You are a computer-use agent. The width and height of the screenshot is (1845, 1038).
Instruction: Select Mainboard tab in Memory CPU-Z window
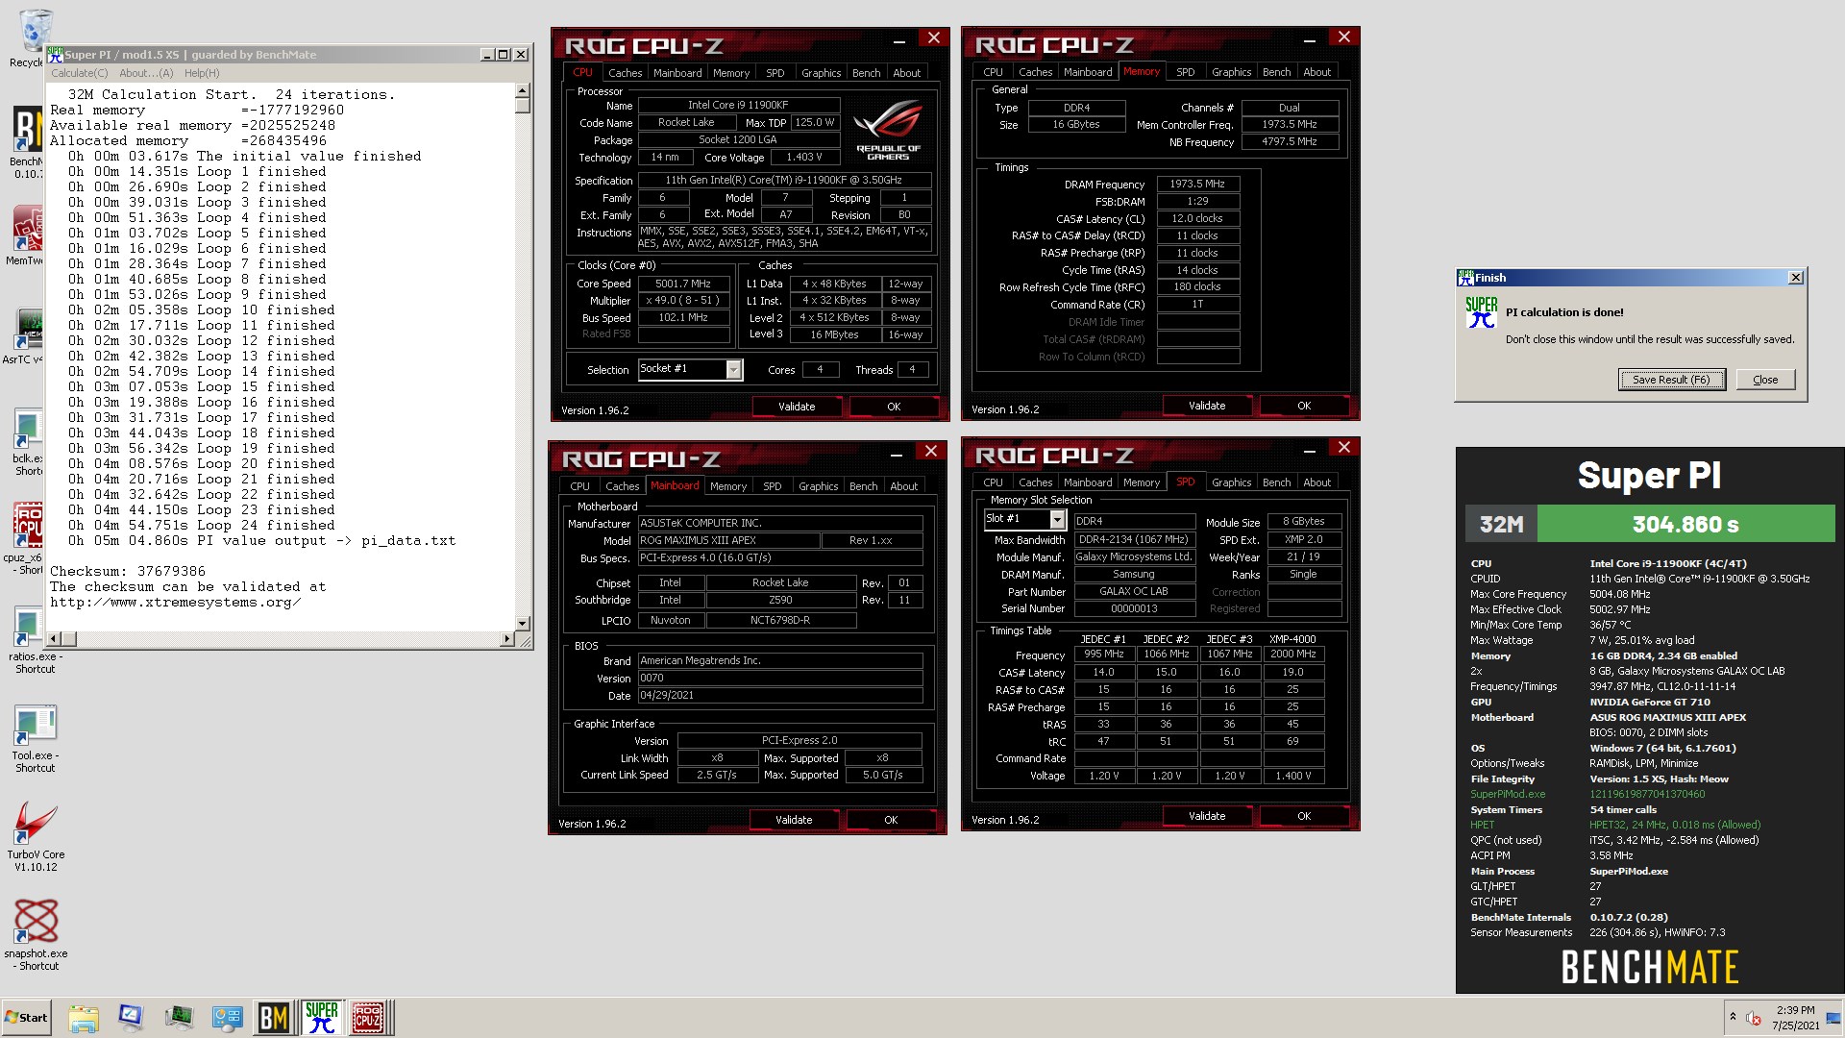[1088, 72]
